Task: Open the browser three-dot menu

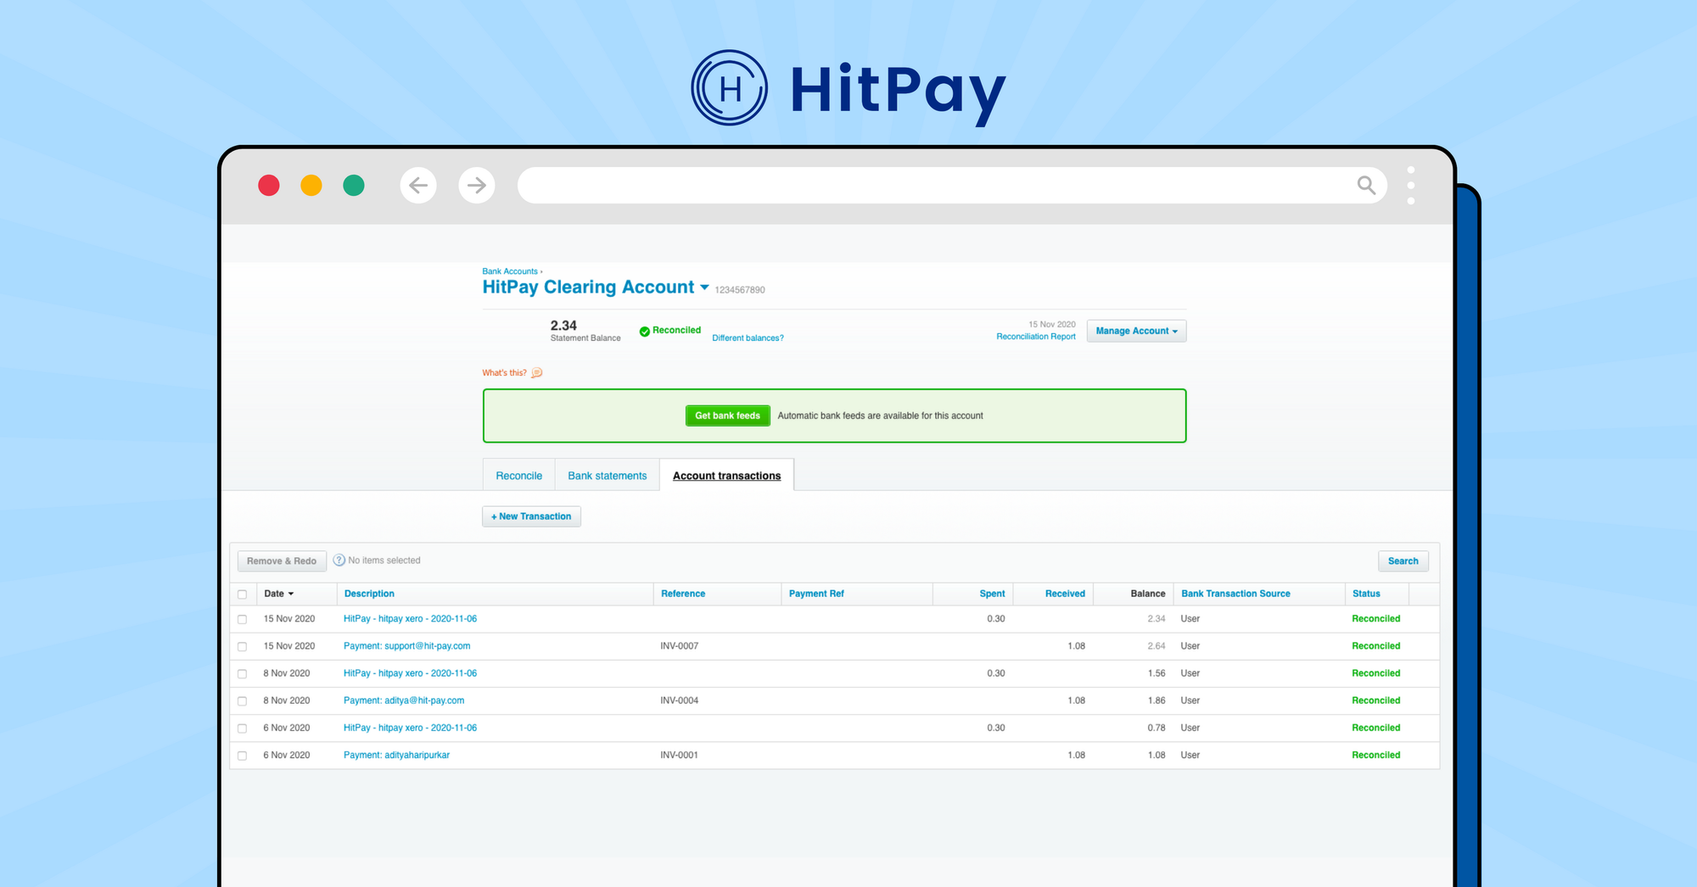Action: (x=1411, y=185)
